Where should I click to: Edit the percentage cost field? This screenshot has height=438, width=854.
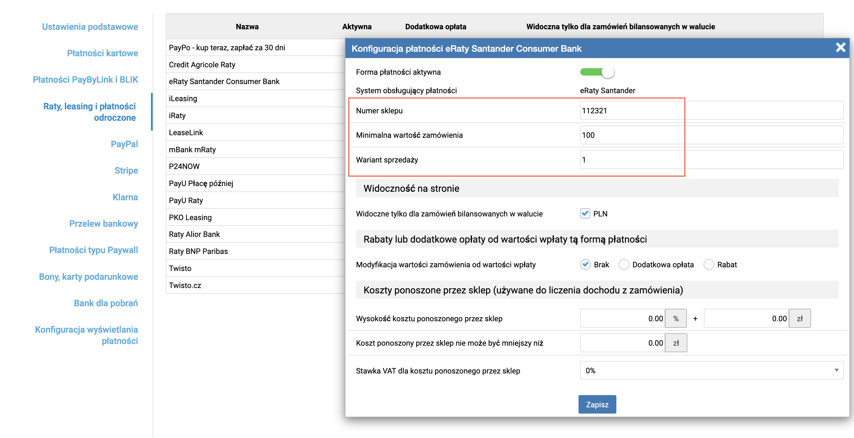pos(623,318)
